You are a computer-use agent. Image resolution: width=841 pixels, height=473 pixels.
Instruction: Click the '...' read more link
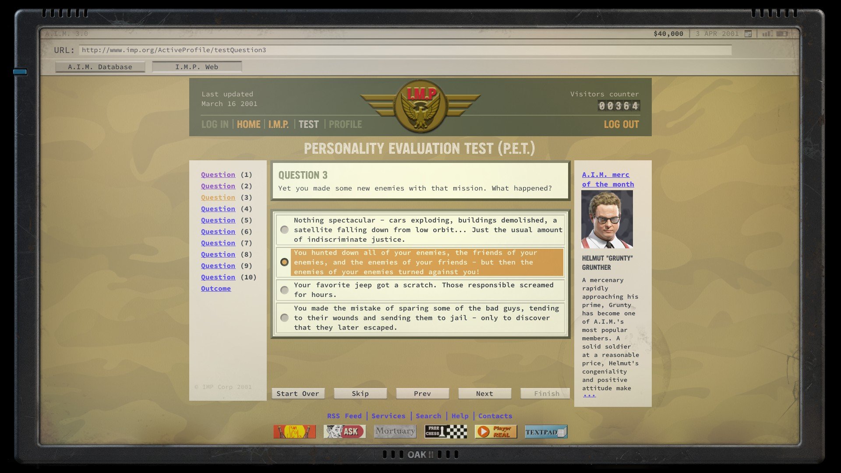(589, 395)
